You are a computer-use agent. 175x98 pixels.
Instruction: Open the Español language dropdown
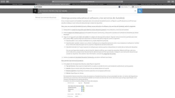[138, 7]
